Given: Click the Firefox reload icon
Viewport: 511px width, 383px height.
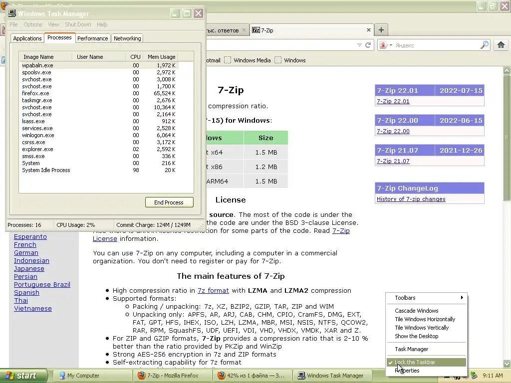Looking at the screenshot, I should 368,45.
